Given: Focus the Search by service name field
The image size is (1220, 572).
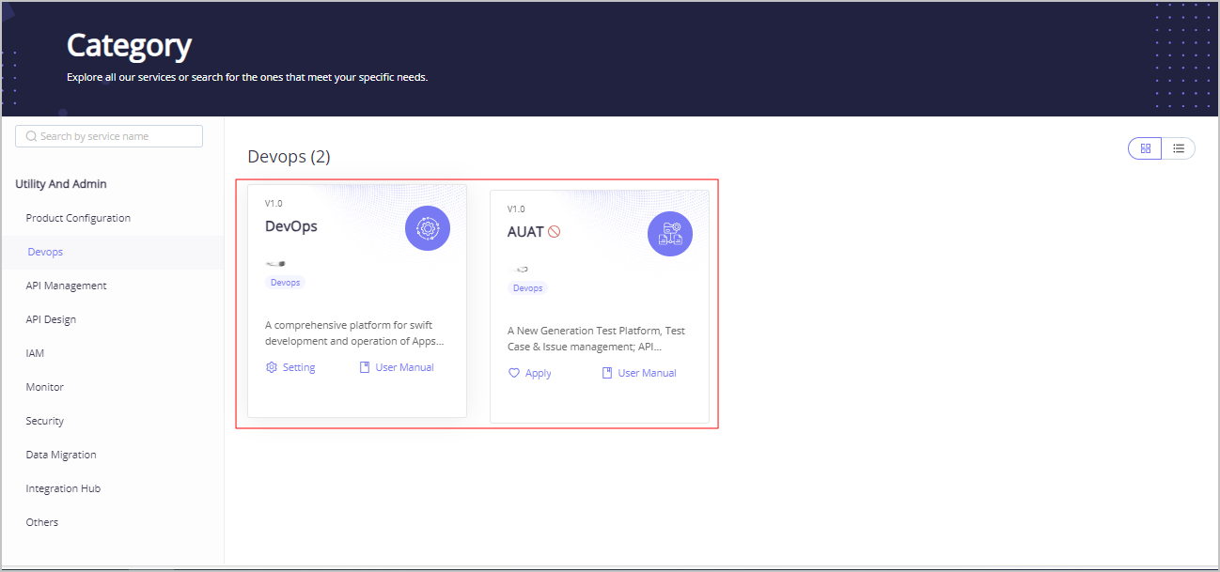Looking at the screenshot, I should (109, 136).
